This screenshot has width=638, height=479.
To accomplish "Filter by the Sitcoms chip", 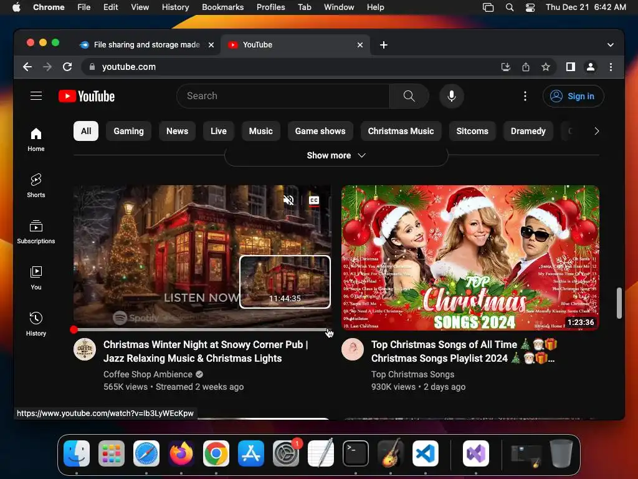I will click(x=472, y=131).
